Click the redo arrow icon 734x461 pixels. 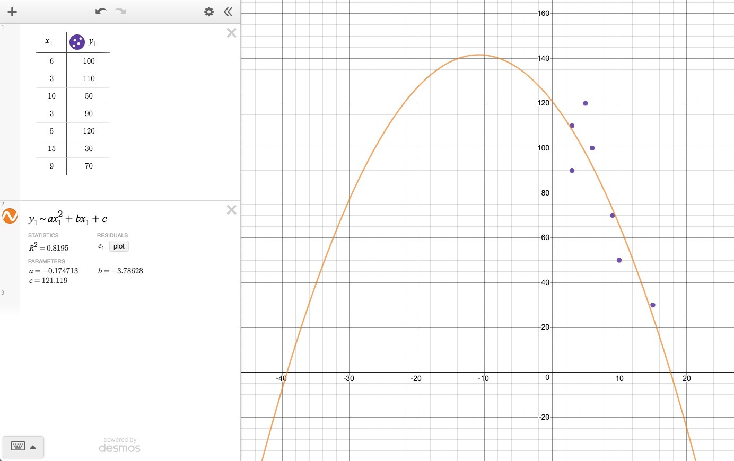point(120,11)
